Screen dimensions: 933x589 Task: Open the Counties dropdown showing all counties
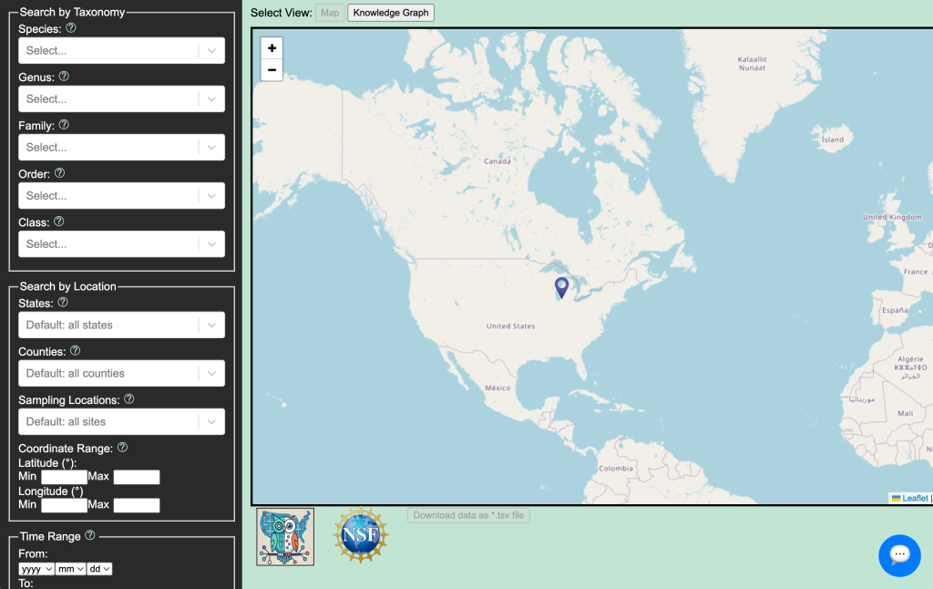tap(121, 373)
